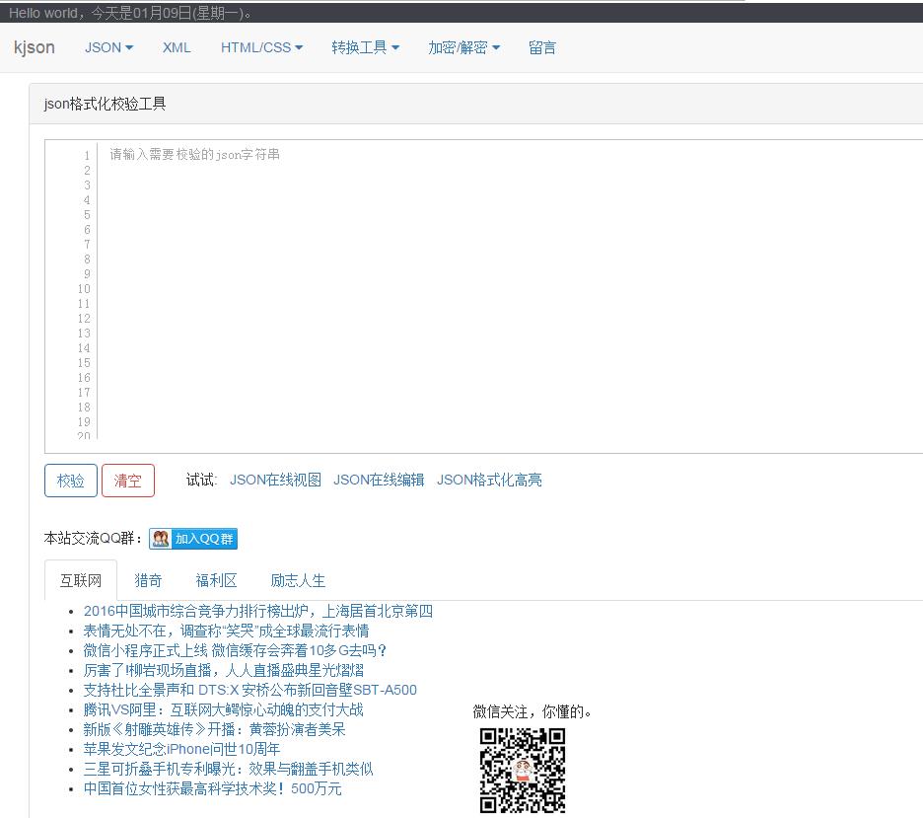This screenshot has width=923, height=818.
Task: Click the 微信关注，你懂的 text
Action: pyautogui.click(x=532, y=712)
